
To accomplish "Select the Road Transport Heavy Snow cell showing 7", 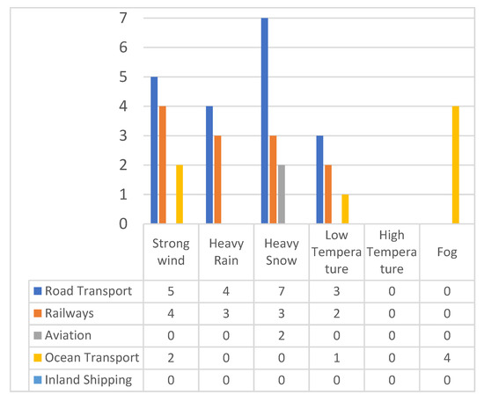I will pyautogui.click(x=282, y=291).
